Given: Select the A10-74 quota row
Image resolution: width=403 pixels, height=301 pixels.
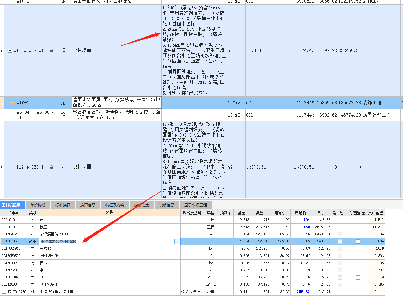Looking at the screenshot, I should coord(201,103).
